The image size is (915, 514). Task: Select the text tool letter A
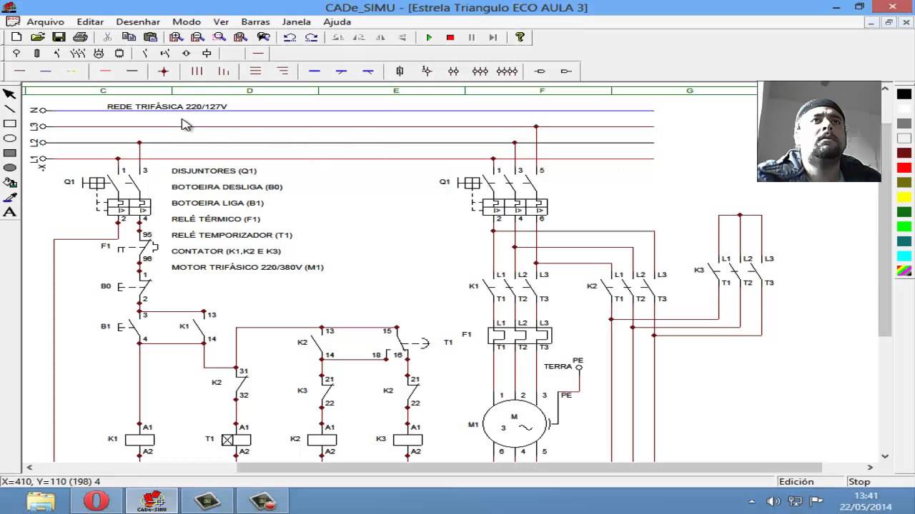(10, 212)
